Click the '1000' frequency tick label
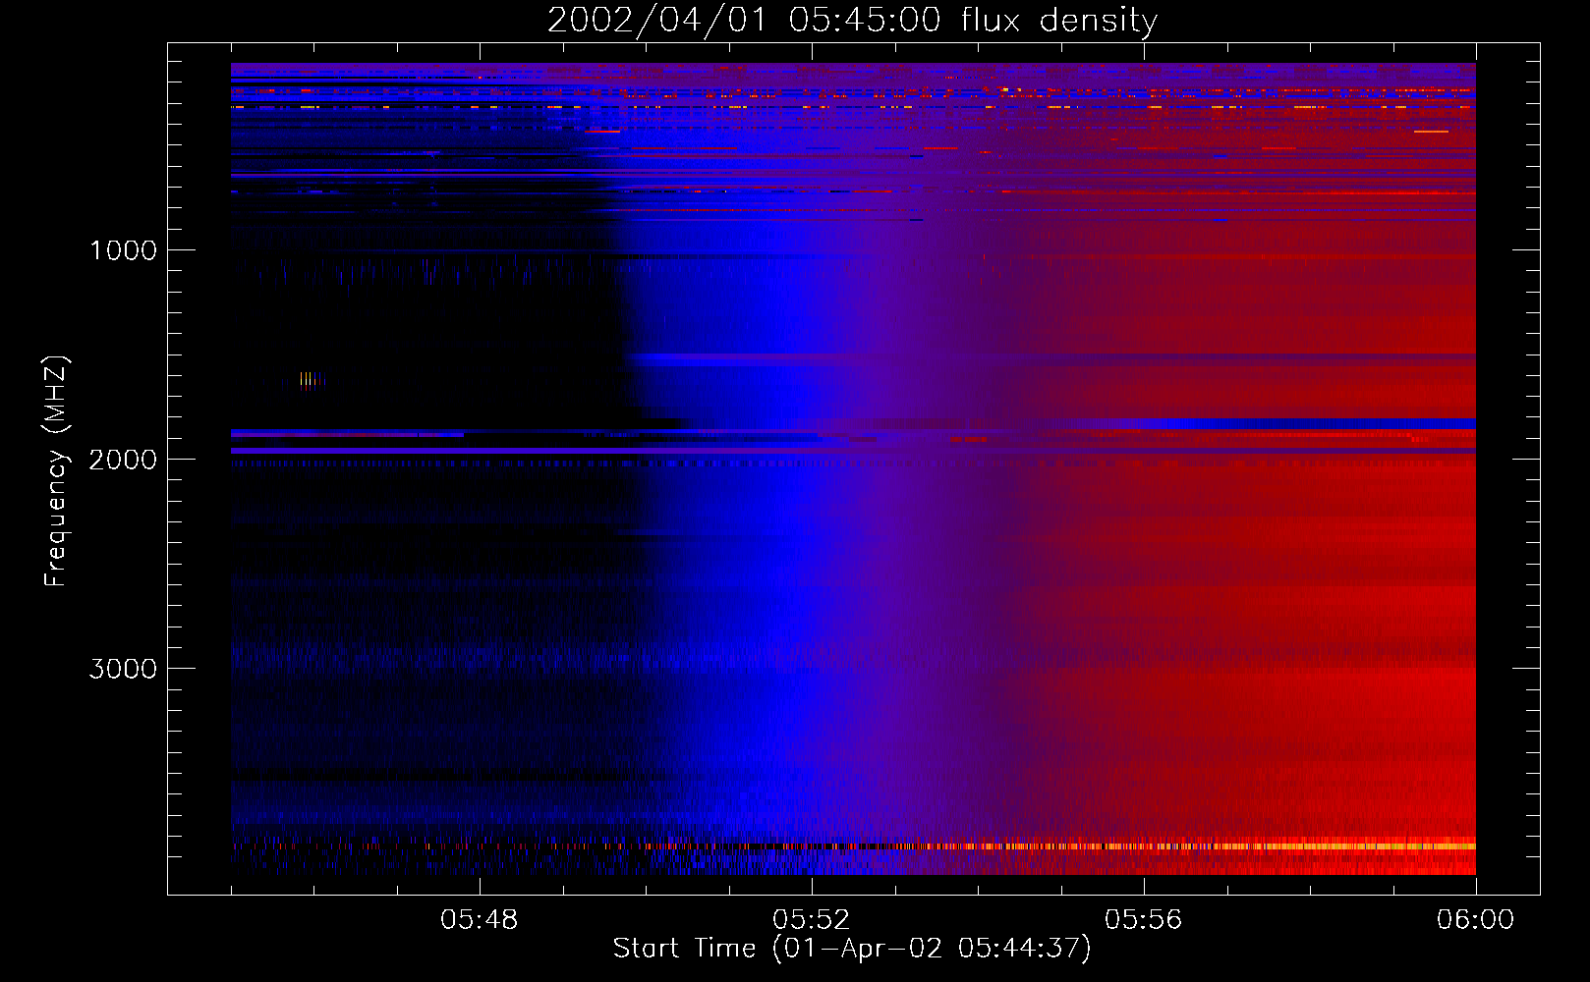1590x982 pixels. tap(123, 250)
